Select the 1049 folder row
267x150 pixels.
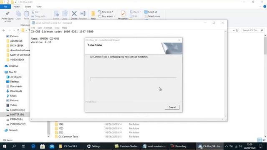97,124
